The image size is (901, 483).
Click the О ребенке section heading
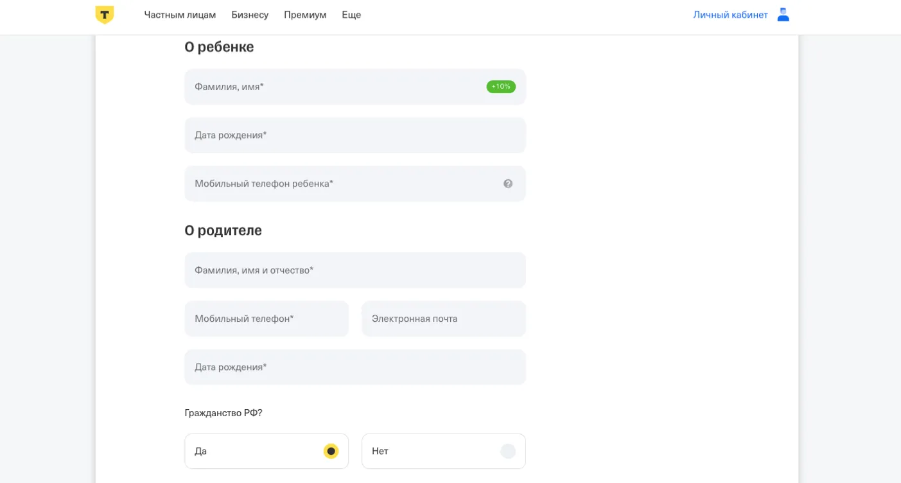[219, 47]
